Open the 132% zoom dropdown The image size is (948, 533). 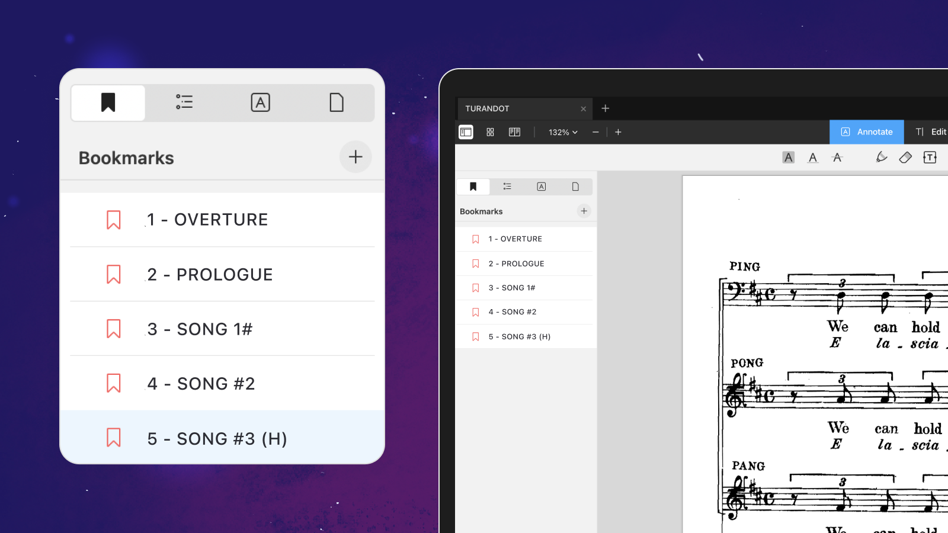coord(563,132)
